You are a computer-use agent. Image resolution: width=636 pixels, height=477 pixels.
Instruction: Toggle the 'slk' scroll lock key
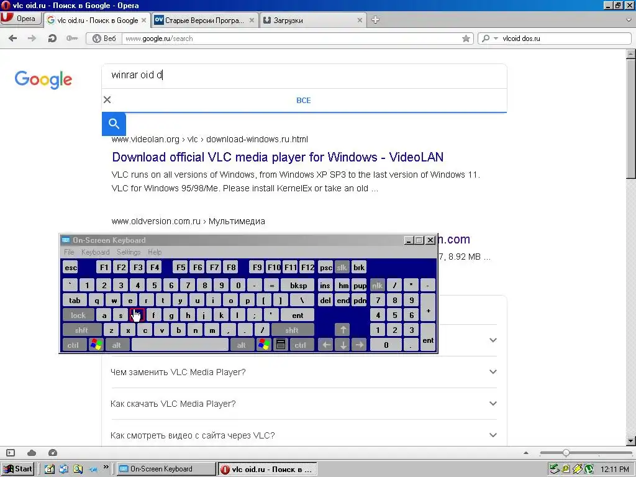[x=342, y=267]
